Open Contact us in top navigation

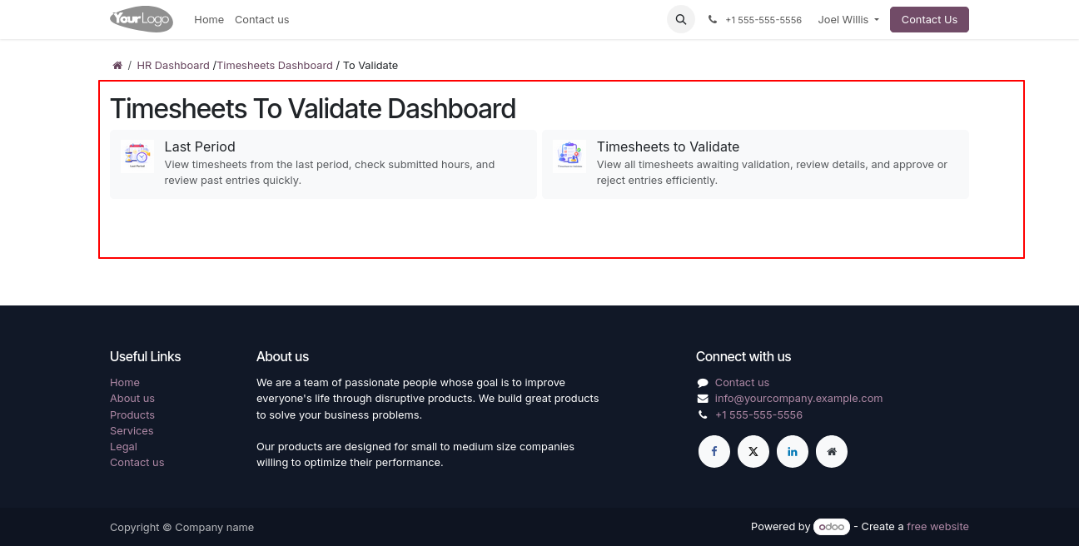coord(261,20)
